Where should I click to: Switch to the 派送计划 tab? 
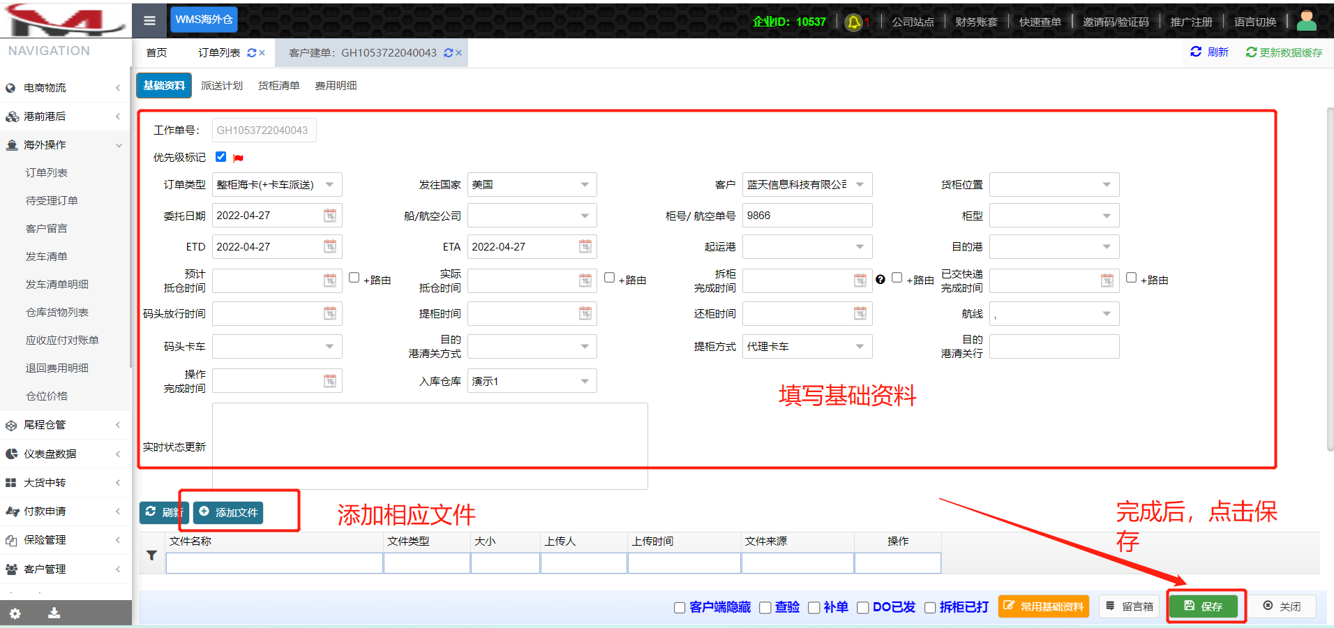tap(222, 86)
